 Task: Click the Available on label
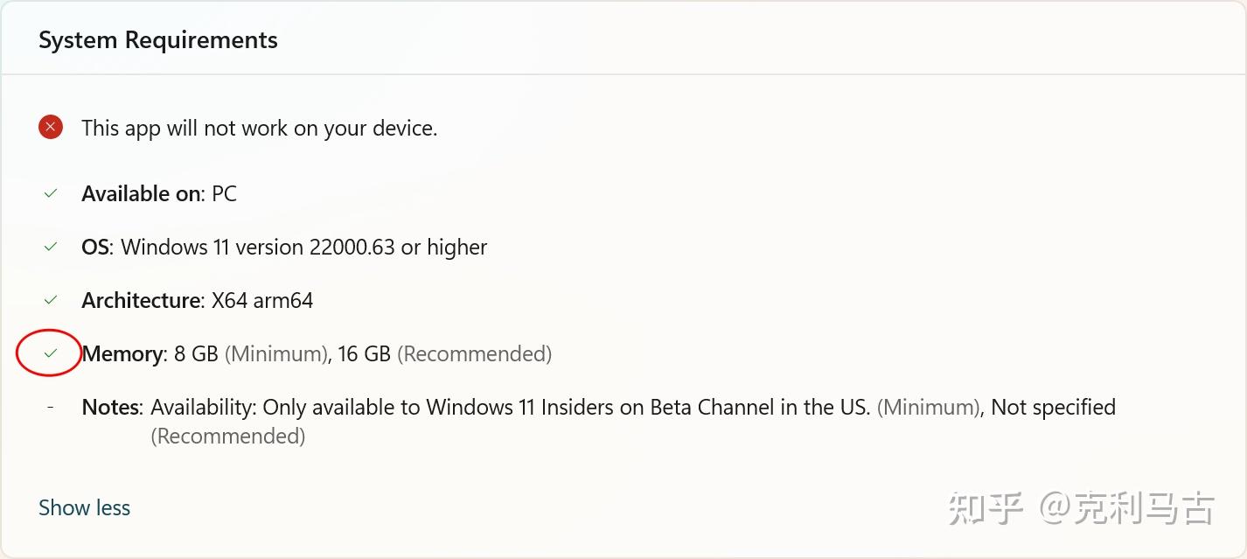(143, 193)
